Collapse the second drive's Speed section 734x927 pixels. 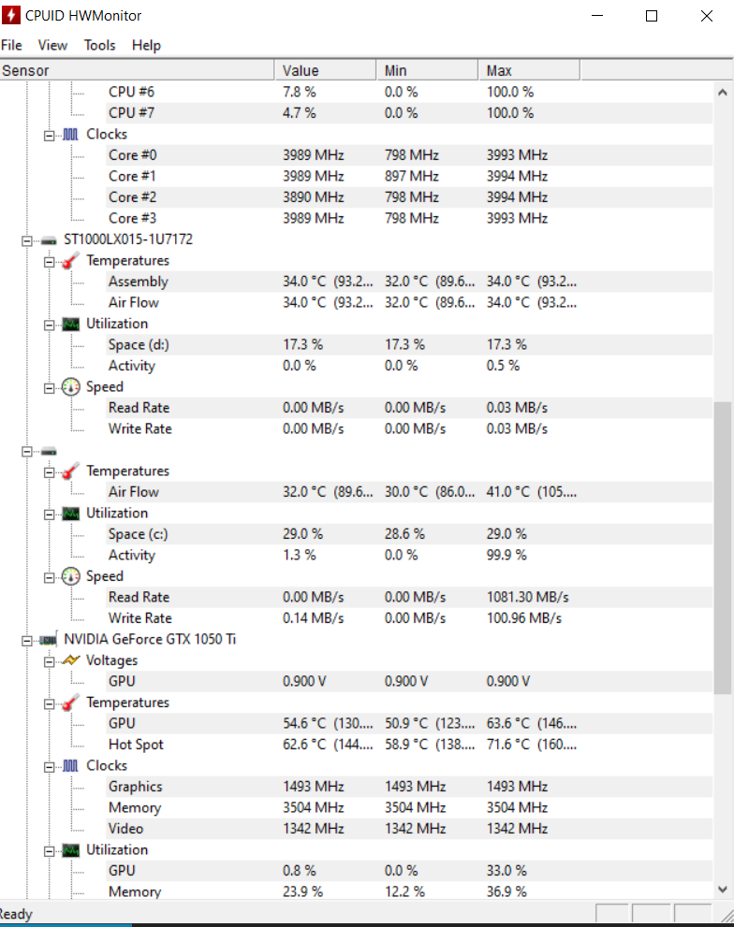[x=49, y=577]
